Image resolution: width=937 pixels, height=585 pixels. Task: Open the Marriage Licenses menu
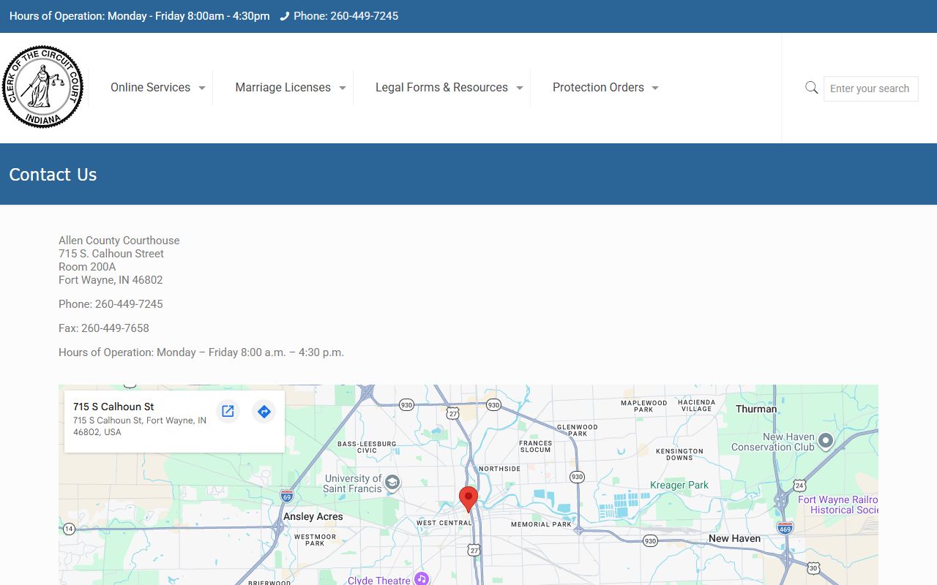(283, 87)
